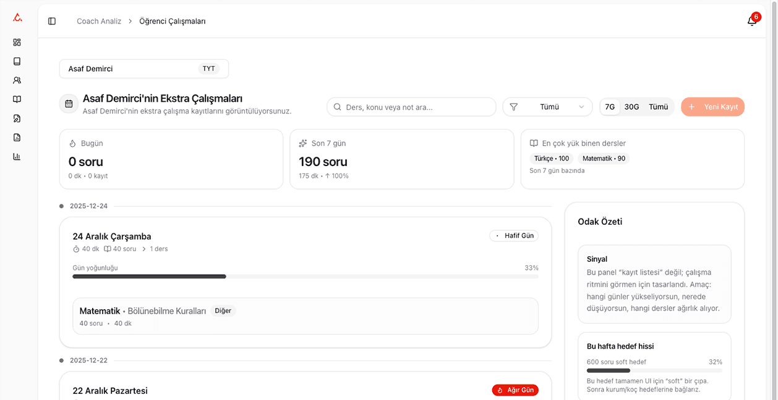Go to Coach Analiz breadcrumb
Screen dimensions: 778x400
coord(99,21)
